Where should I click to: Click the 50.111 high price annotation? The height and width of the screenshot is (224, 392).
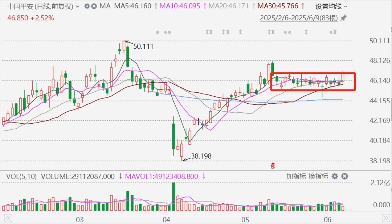tap(143, 46)
